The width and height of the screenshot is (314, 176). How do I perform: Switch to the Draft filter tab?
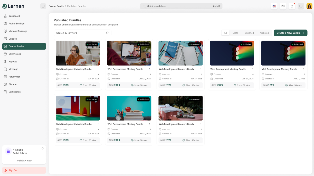[x=235, y=33]
